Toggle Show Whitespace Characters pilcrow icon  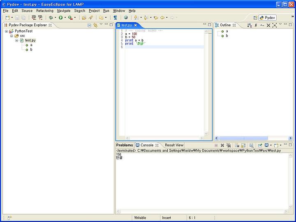click(115, 18)
